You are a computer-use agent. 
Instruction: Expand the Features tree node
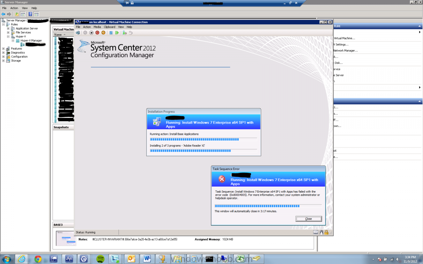point(4,49)
